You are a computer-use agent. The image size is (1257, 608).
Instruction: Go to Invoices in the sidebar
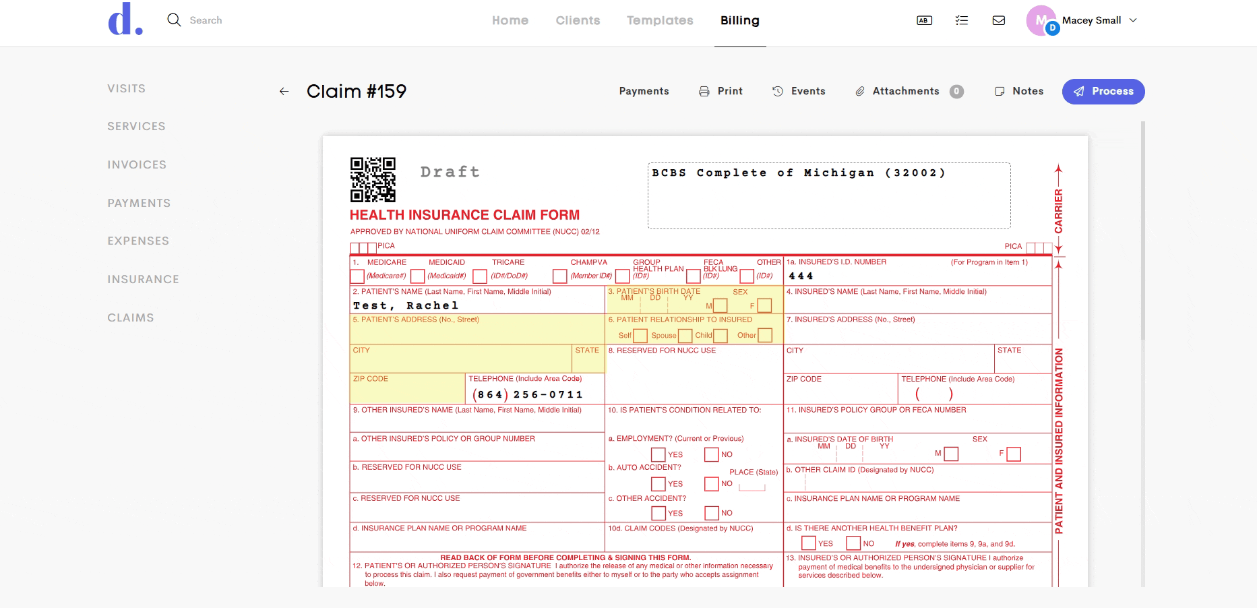coord(137,164)
